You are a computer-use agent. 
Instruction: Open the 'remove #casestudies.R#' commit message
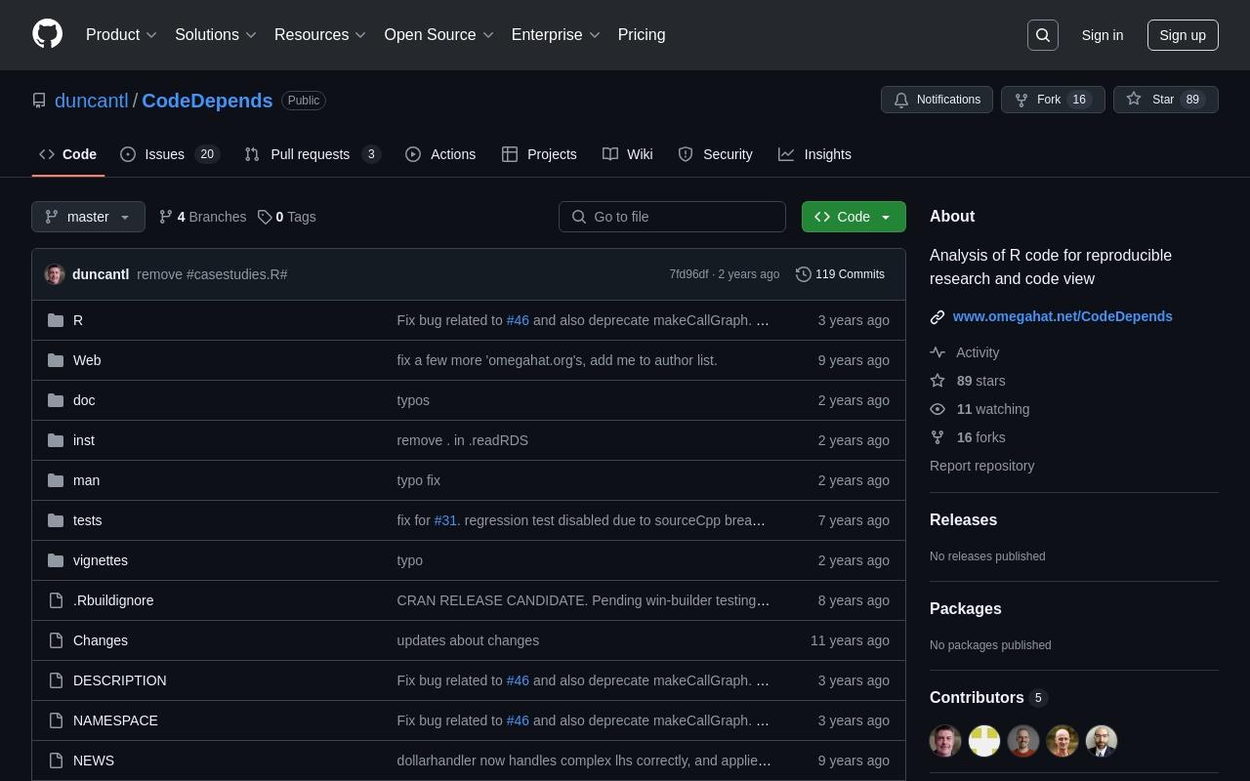(212, 274)
